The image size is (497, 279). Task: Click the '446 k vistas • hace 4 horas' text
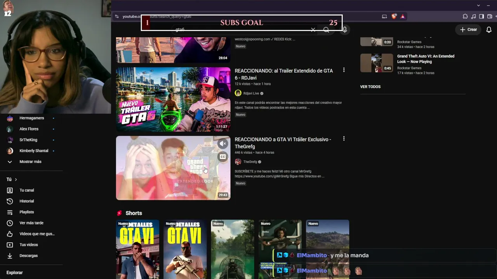[254, 153]
